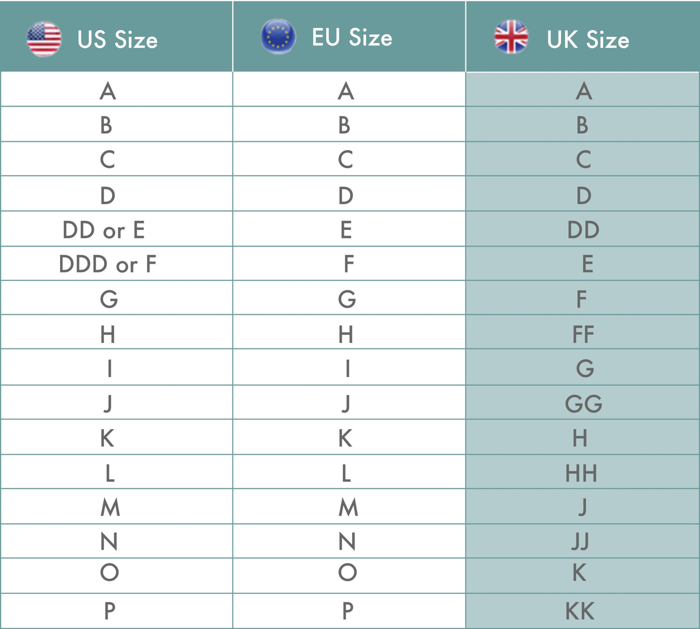Click the FF cell in UK column
This screenshot has width=700, height=629.
(583, 334)
